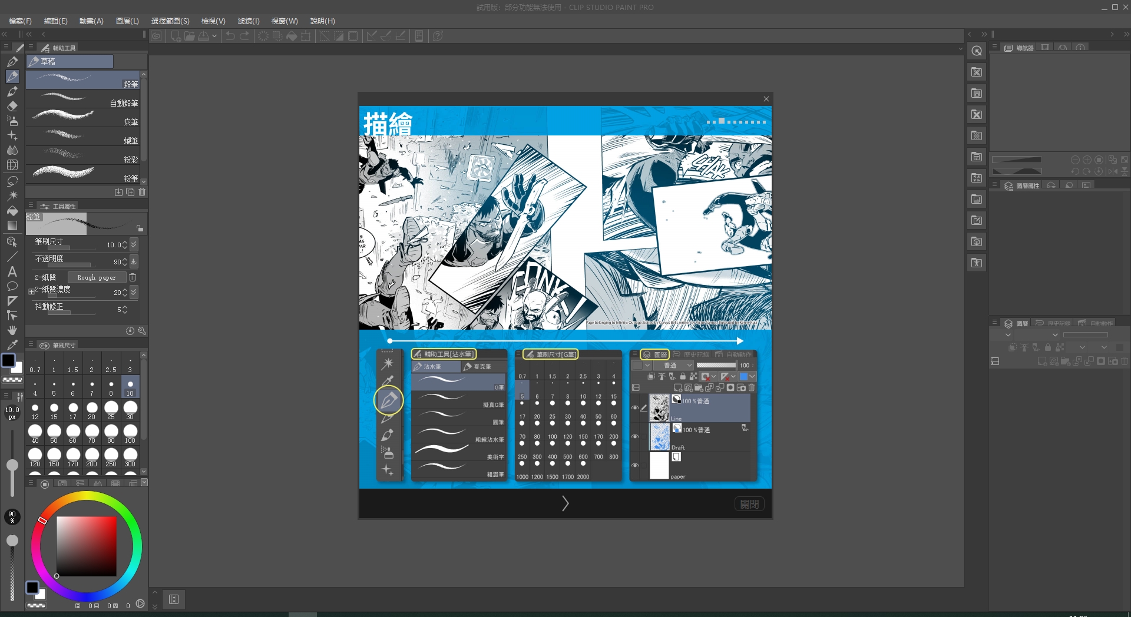Click the navigator zoom in icon

coord(1087,160)
